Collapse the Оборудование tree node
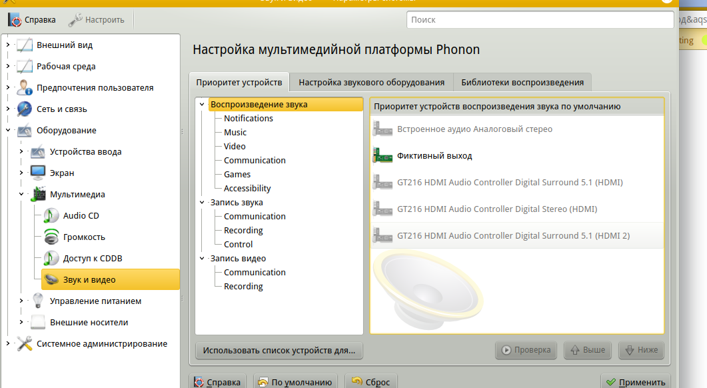 tap(8, 130)
